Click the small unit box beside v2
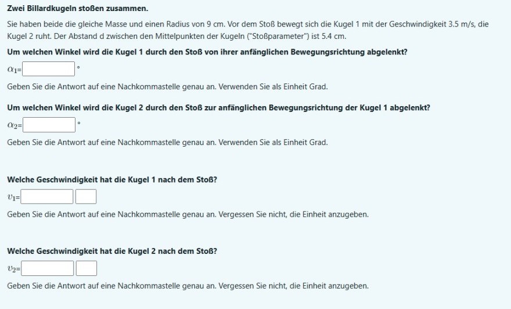Viewport: 511px width, 309px height. pyautogui.click(x=87, y=268)
